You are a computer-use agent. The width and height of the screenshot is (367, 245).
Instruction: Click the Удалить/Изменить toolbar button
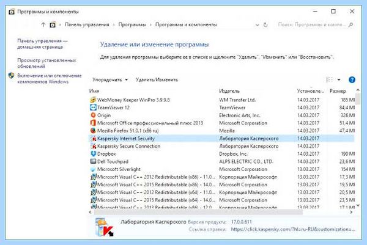[157, 79]
